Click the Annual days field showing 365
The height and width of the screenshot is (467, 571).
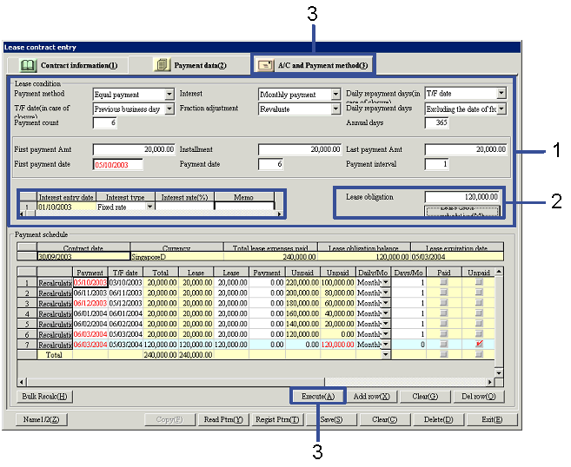(436, 123)
